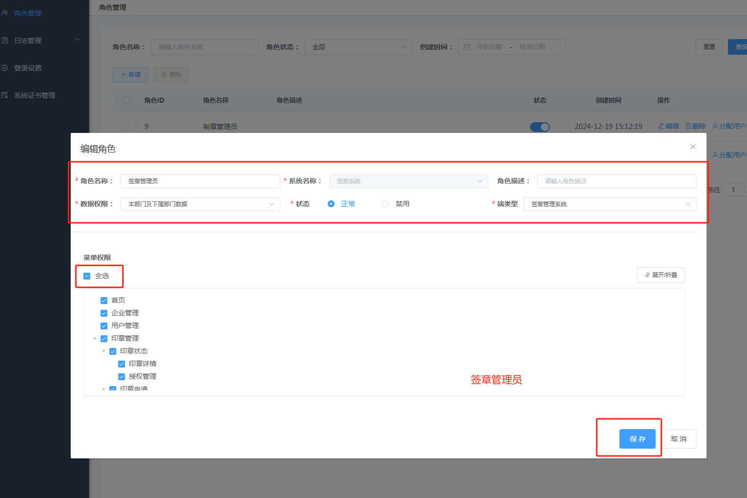This screenshot has width=747, height=498.
Task: Click the 保存 button
Action: click(637, 439)
